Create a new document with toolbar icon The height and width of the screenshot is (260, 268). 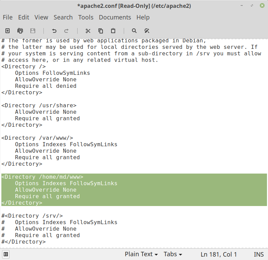click(8, 31)
